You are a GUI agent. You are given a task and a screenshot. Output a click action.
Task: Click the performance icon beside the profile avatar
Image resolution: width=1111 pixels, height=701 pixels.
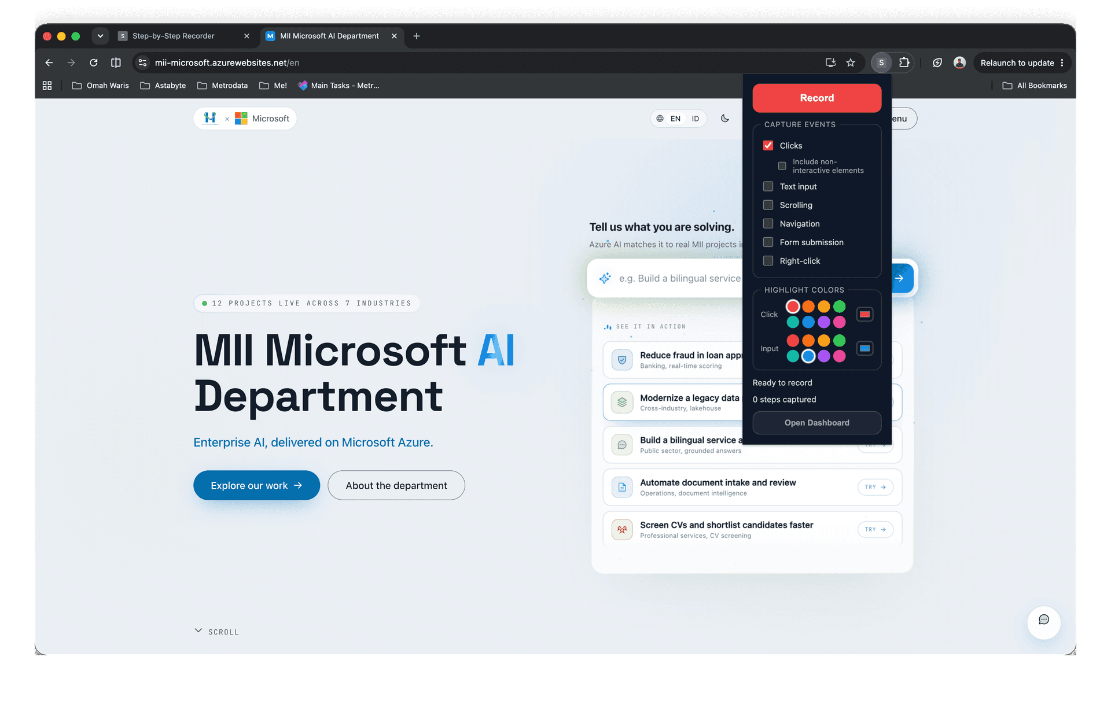coord(937,62)
